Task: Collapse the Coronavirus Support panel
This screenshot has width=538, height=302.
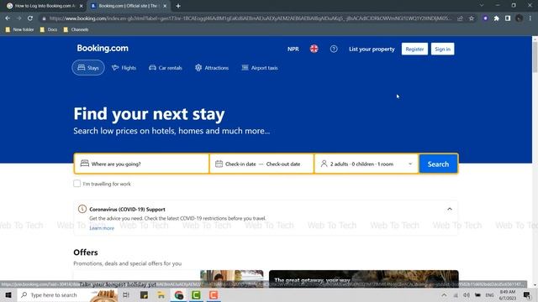Action: click(450, 209)
